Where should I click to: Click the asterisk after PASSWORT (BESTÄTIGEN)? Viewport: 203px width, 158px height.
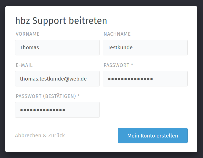(79, 96)
